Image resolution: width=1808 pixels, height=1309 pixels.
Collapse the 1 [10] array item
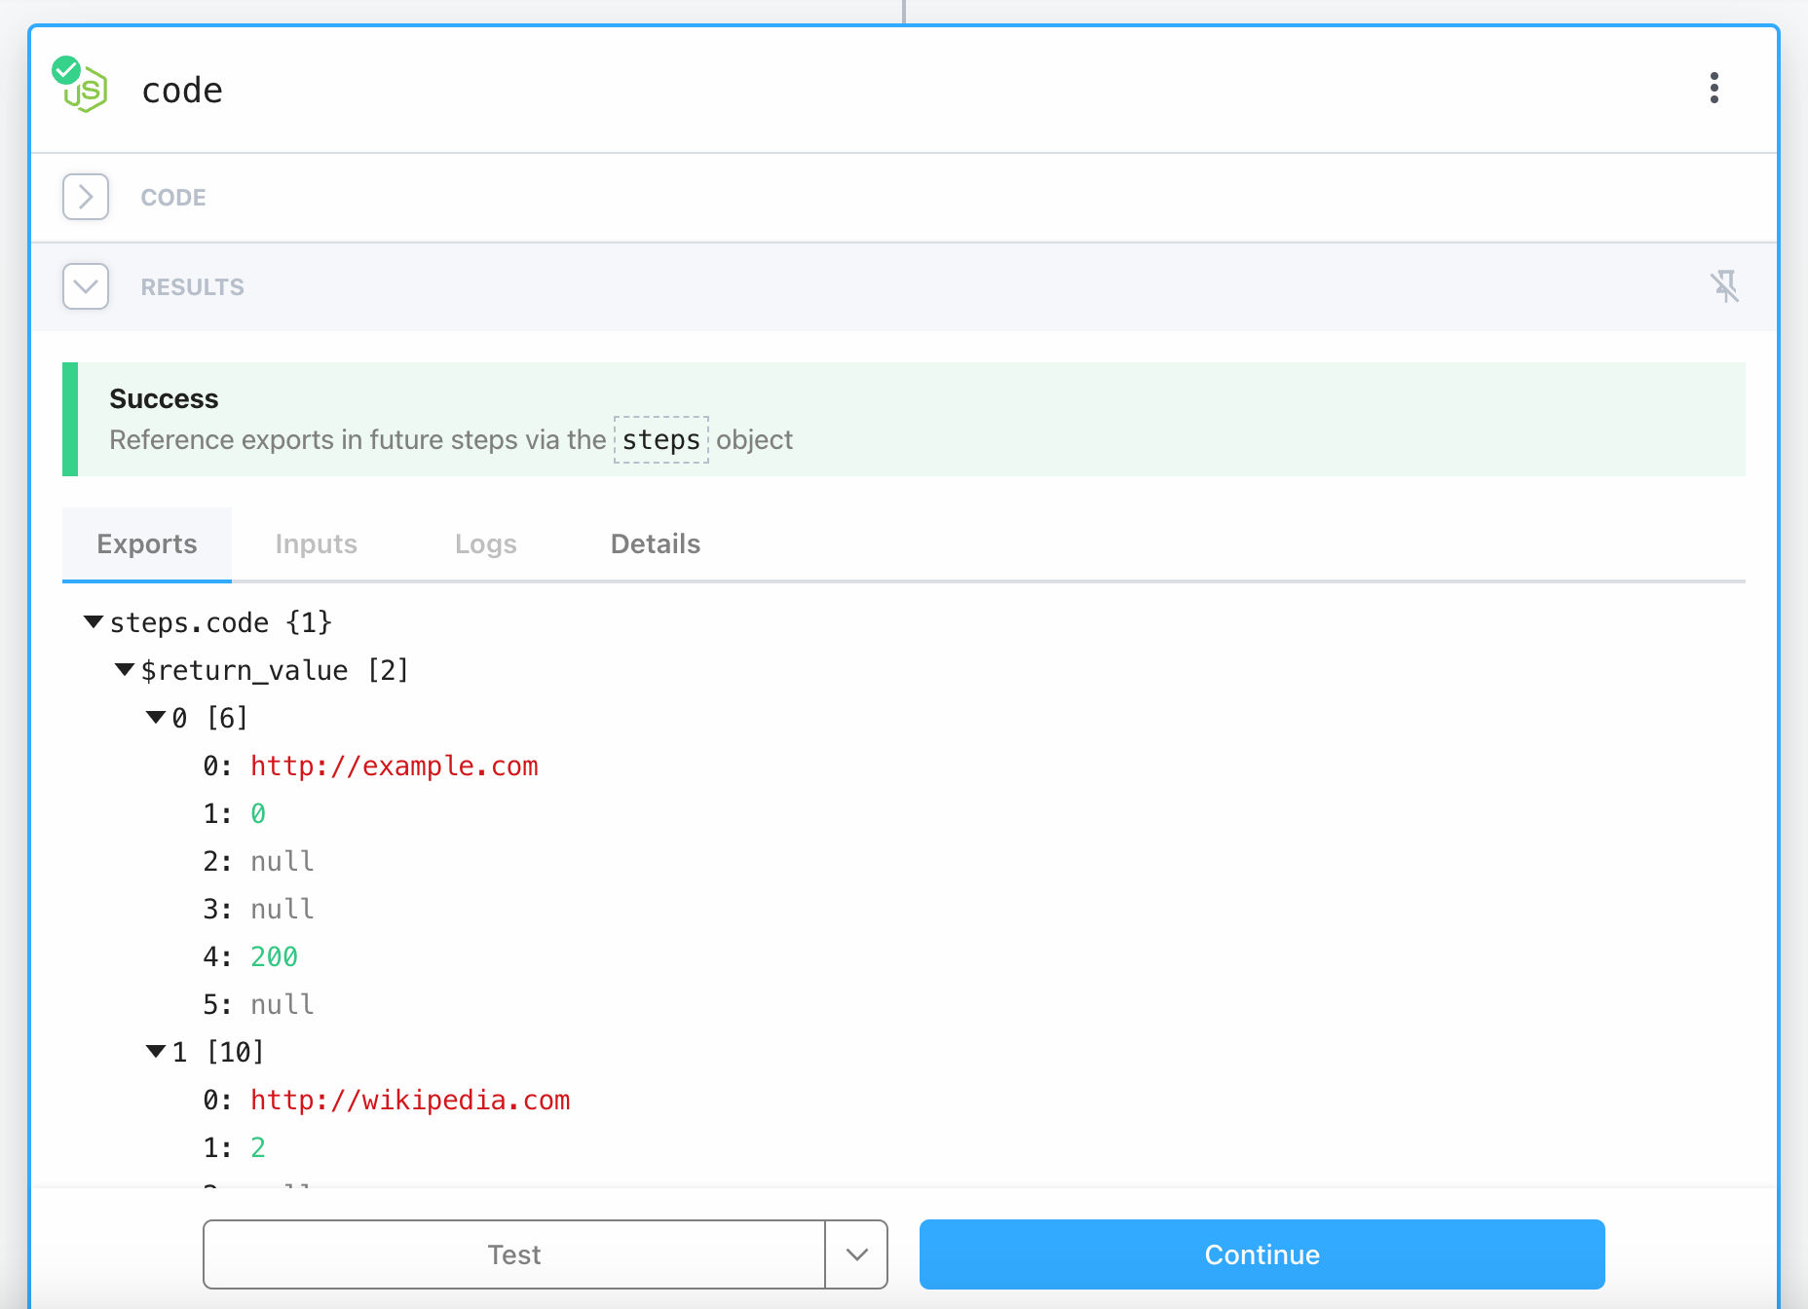[x=156, y=1051]
